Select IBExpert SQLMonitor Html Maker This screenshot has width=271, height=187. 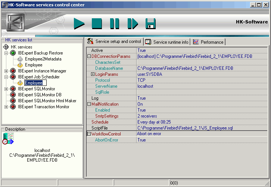coord(47,101)
